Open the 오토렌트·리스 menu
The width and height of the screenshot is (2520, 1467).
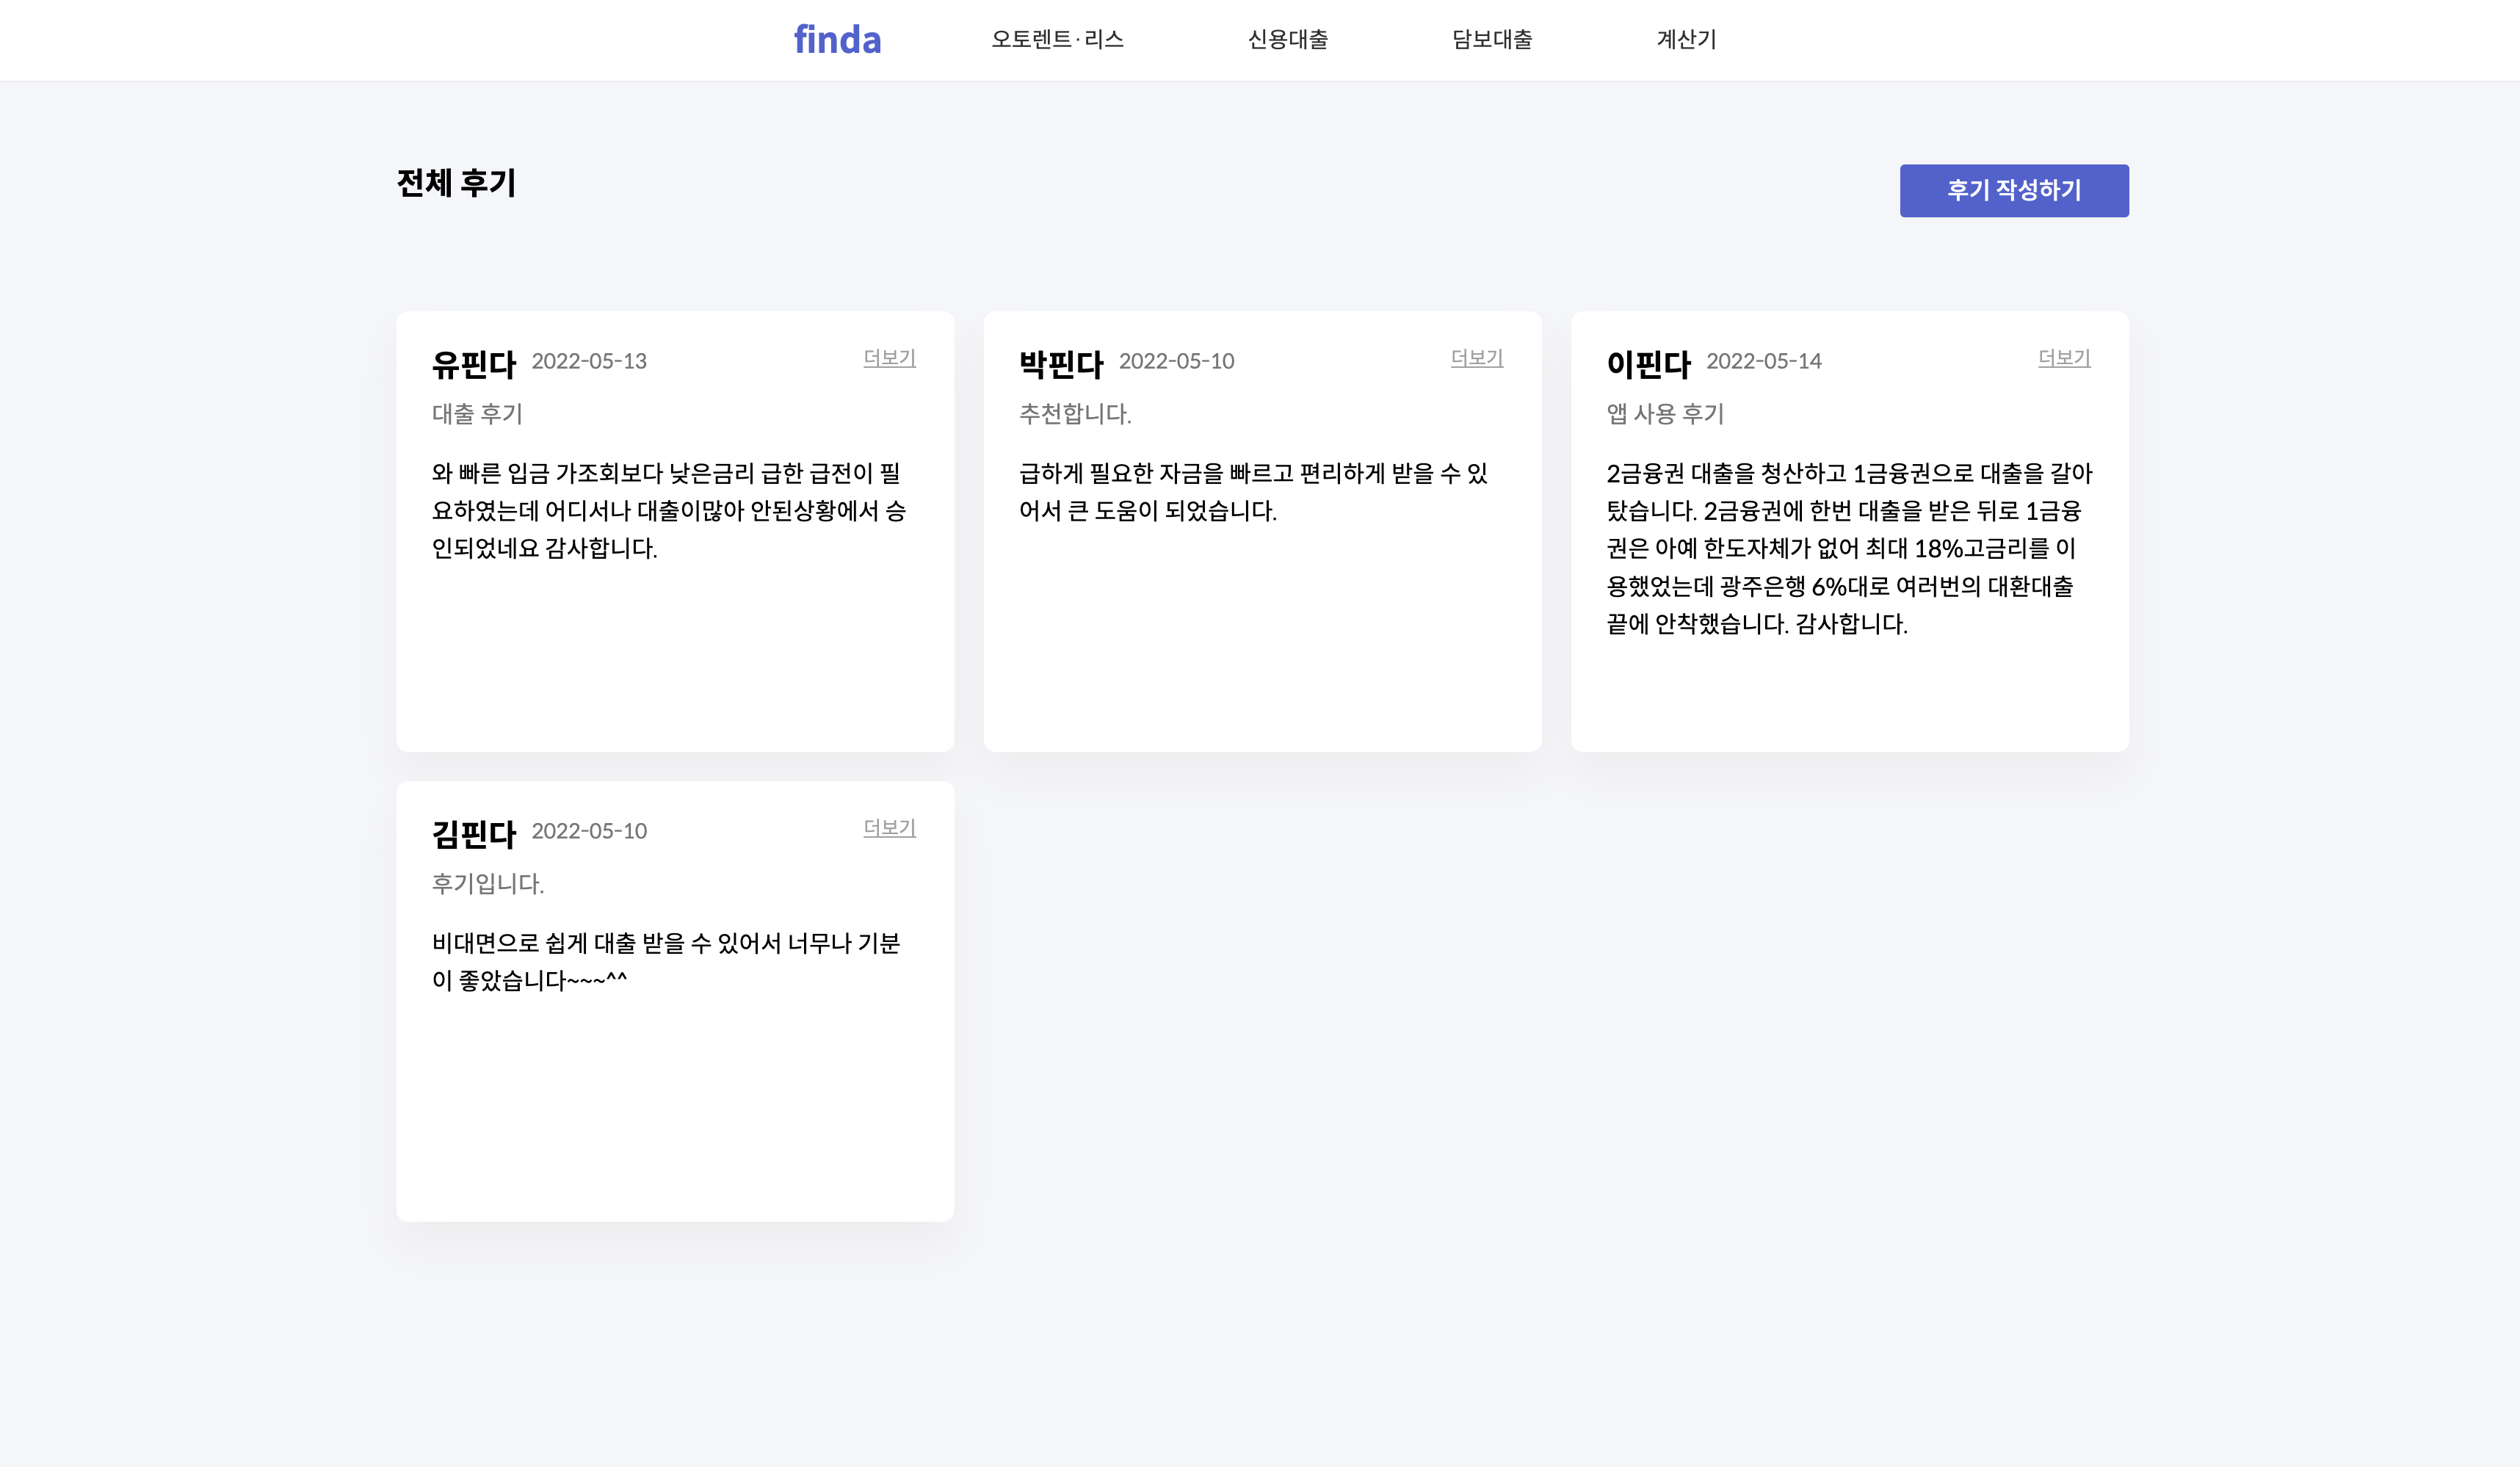coord(1057,40)
